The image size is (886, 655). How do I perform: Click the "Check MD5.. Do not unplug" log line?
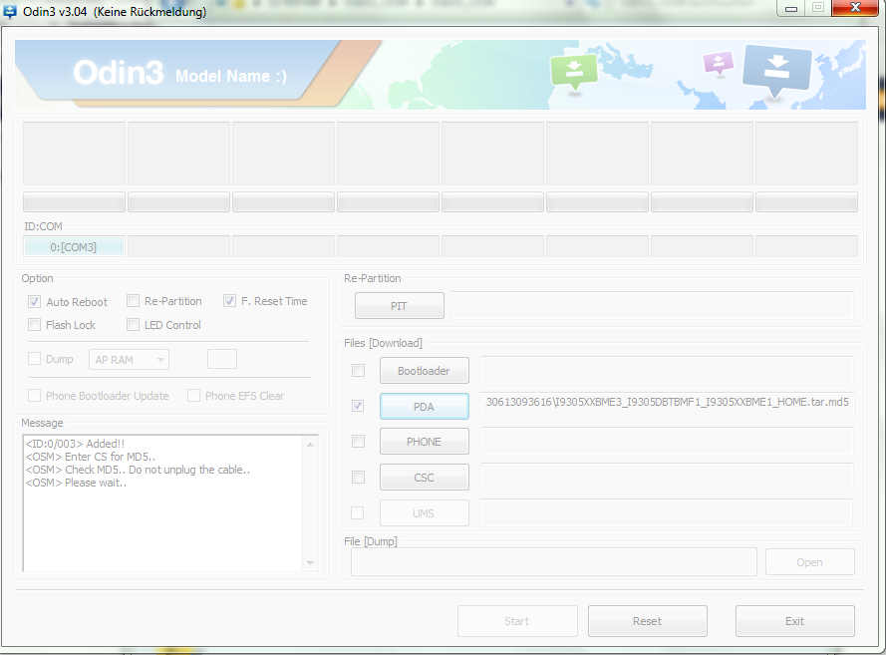click(138, 470)
